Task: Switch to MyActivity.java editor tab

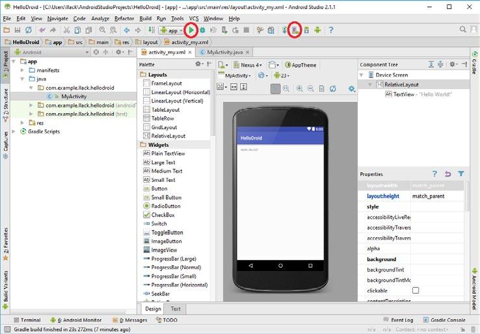Action: pos(224,52)
